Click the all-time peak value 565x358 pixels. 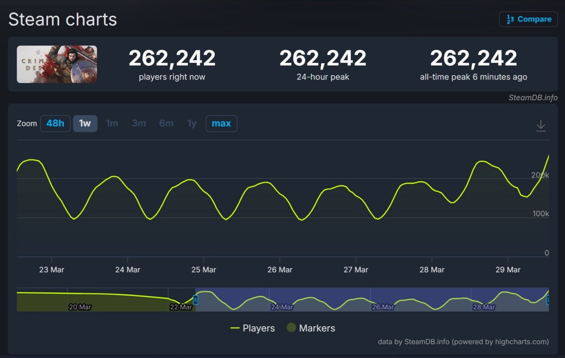(473, 58)
